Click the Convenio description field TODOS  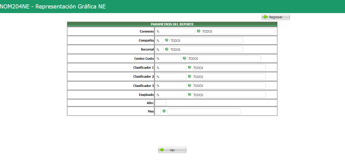[238, 31]
